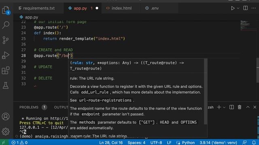Expand the run options dropdown arrow
The height and width of the screenshot is (145, 259).
238,8
